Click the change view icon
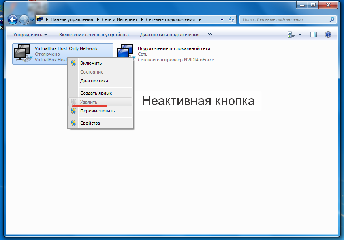This screenshot has width=344, height=240. [x=291, y=35]
